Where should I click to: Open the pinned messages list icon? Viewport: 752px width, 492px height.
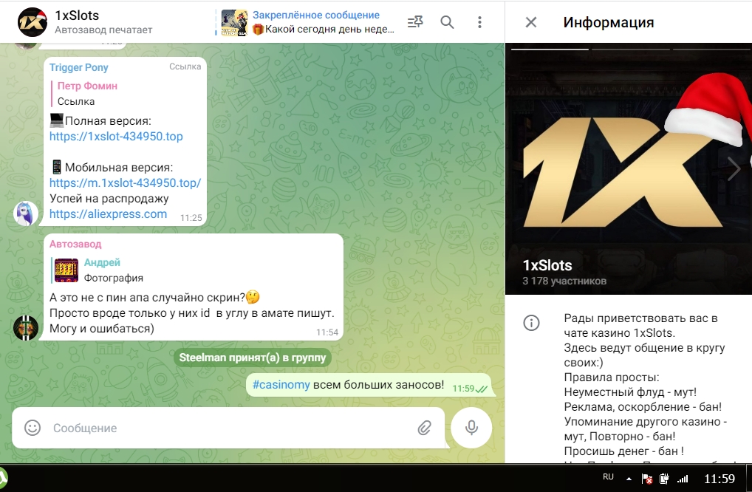415,22
